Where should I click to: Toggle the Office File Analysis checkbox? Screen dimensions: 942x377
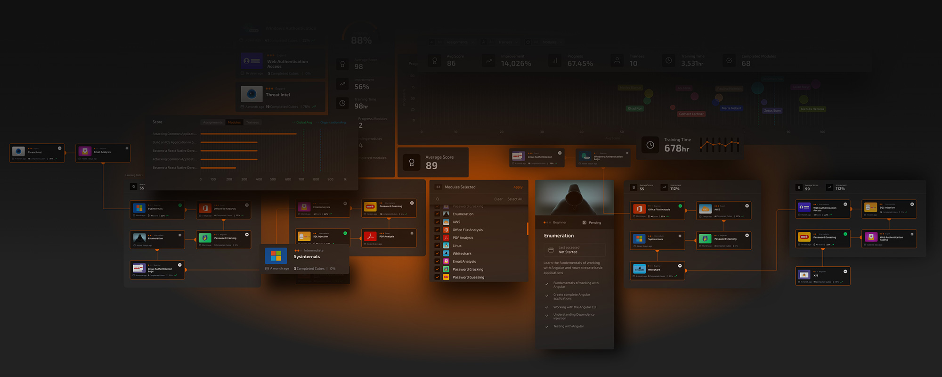(437, 230)
